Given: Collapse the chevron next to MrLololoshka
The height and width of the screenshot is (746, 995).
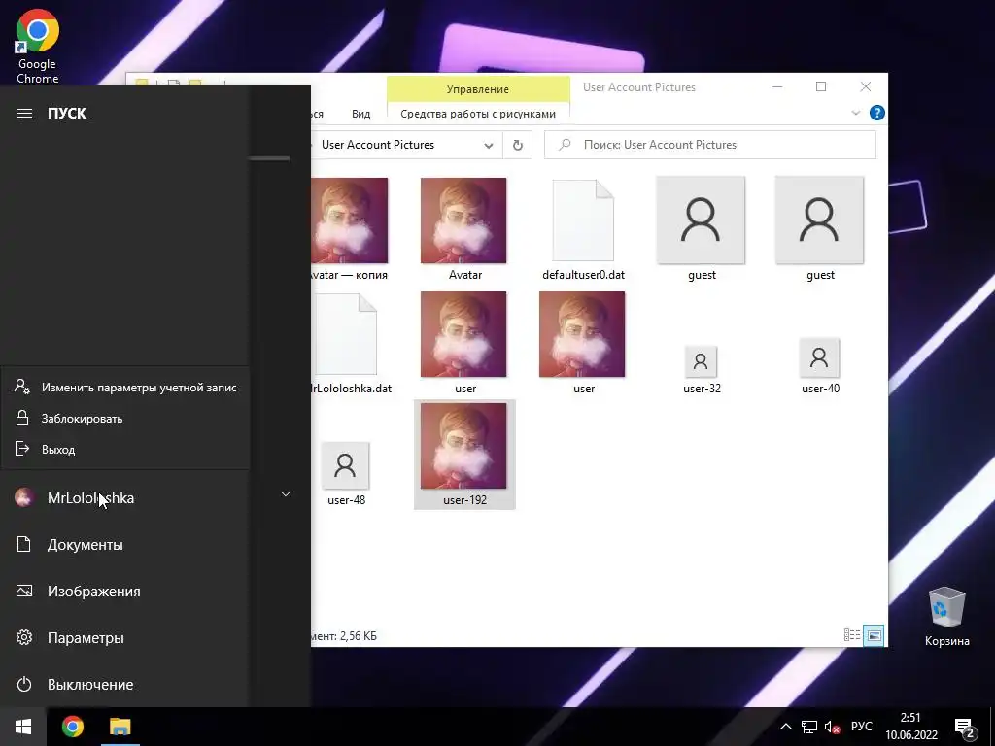Looking at the screenshot, I should tap(286, 494).
